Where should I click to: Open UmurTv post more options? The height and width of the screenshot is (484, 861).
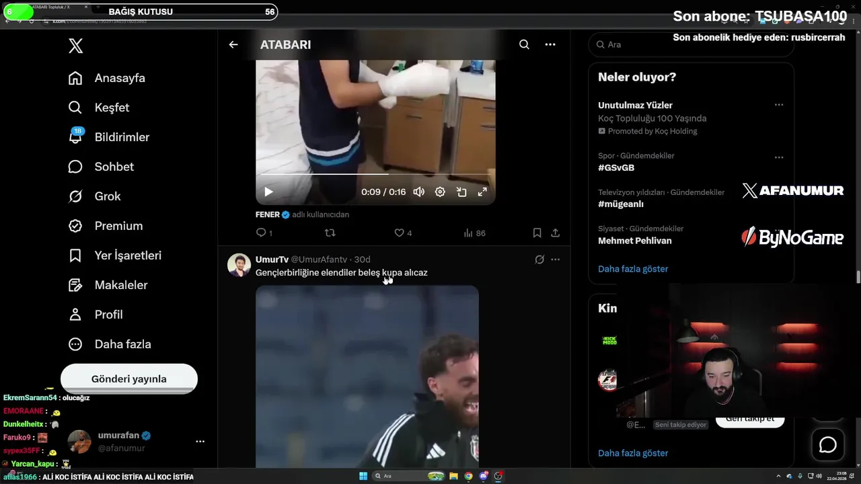click(555, 259)
